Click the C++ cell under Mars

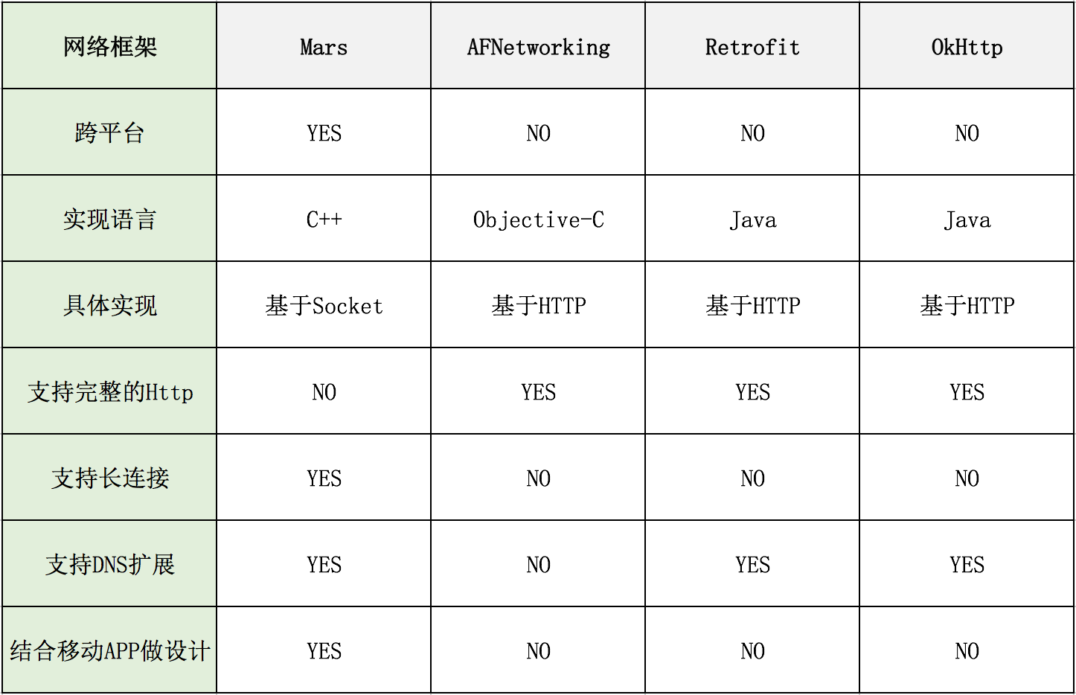pyautogui.click(x=324, y=219)
